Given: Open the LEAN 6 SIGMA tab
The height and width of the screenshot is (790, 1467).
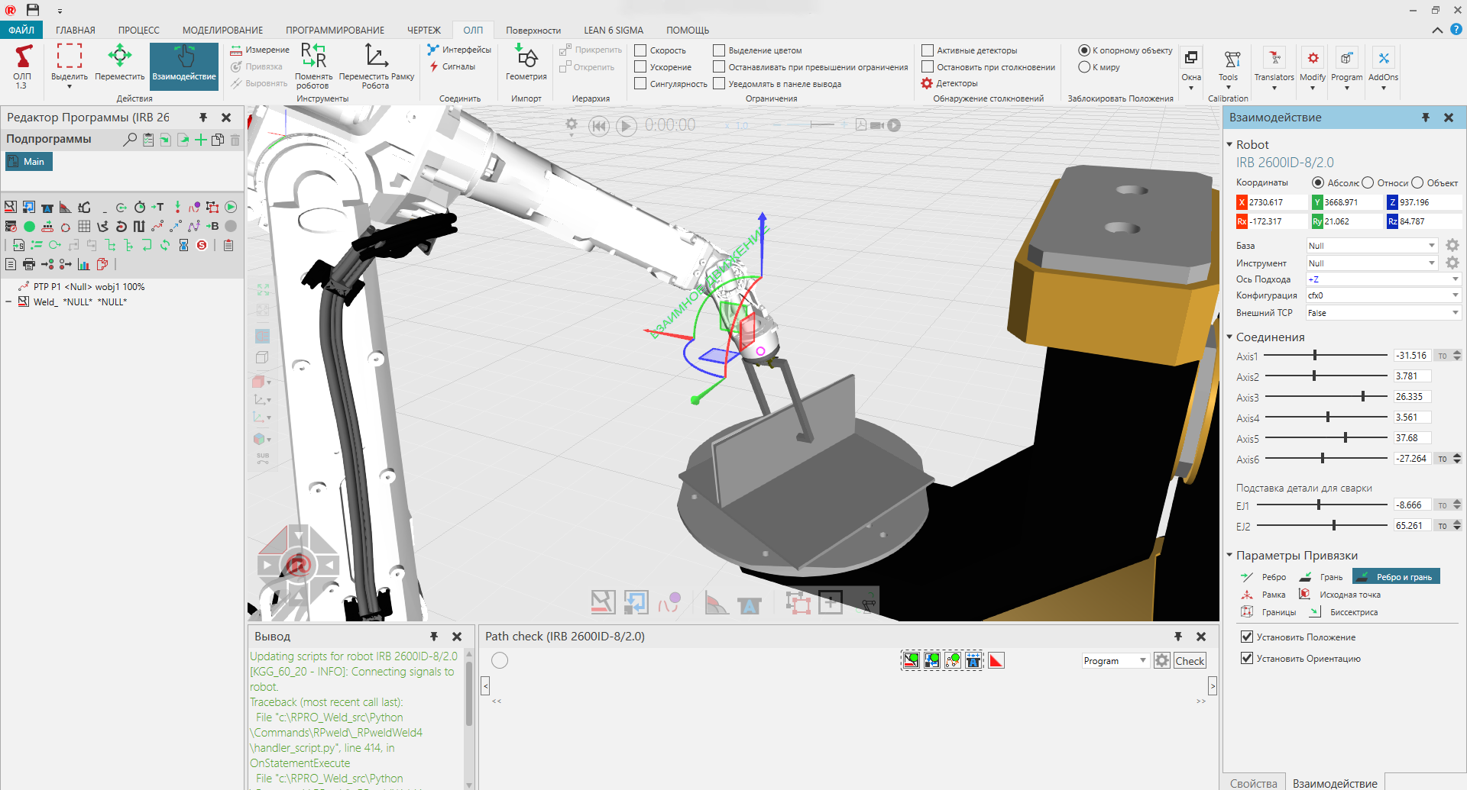Looking at the screenshot, I should coord(614,30).
